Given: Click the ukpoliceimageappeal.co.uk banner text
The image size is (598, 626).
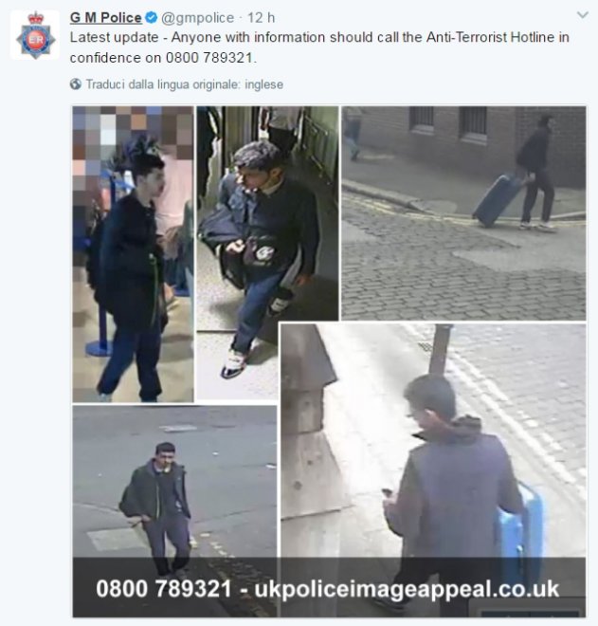Looking at the screenshot, I should [407, 589].
